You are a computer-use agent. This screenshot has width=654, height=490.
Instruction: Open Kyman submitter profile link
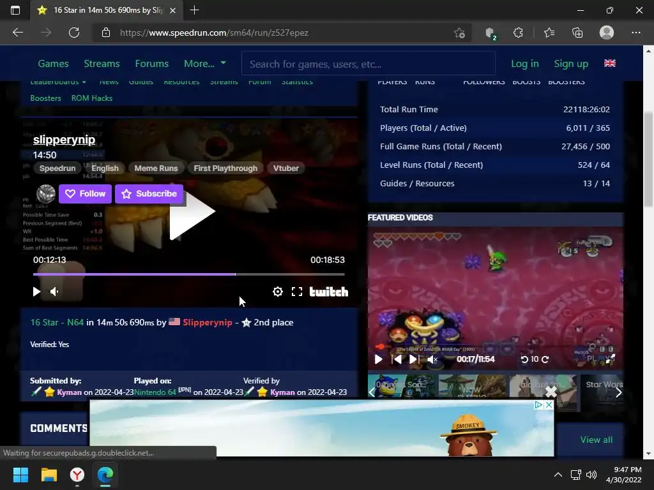pyautogui.click(x=69, y=392)
